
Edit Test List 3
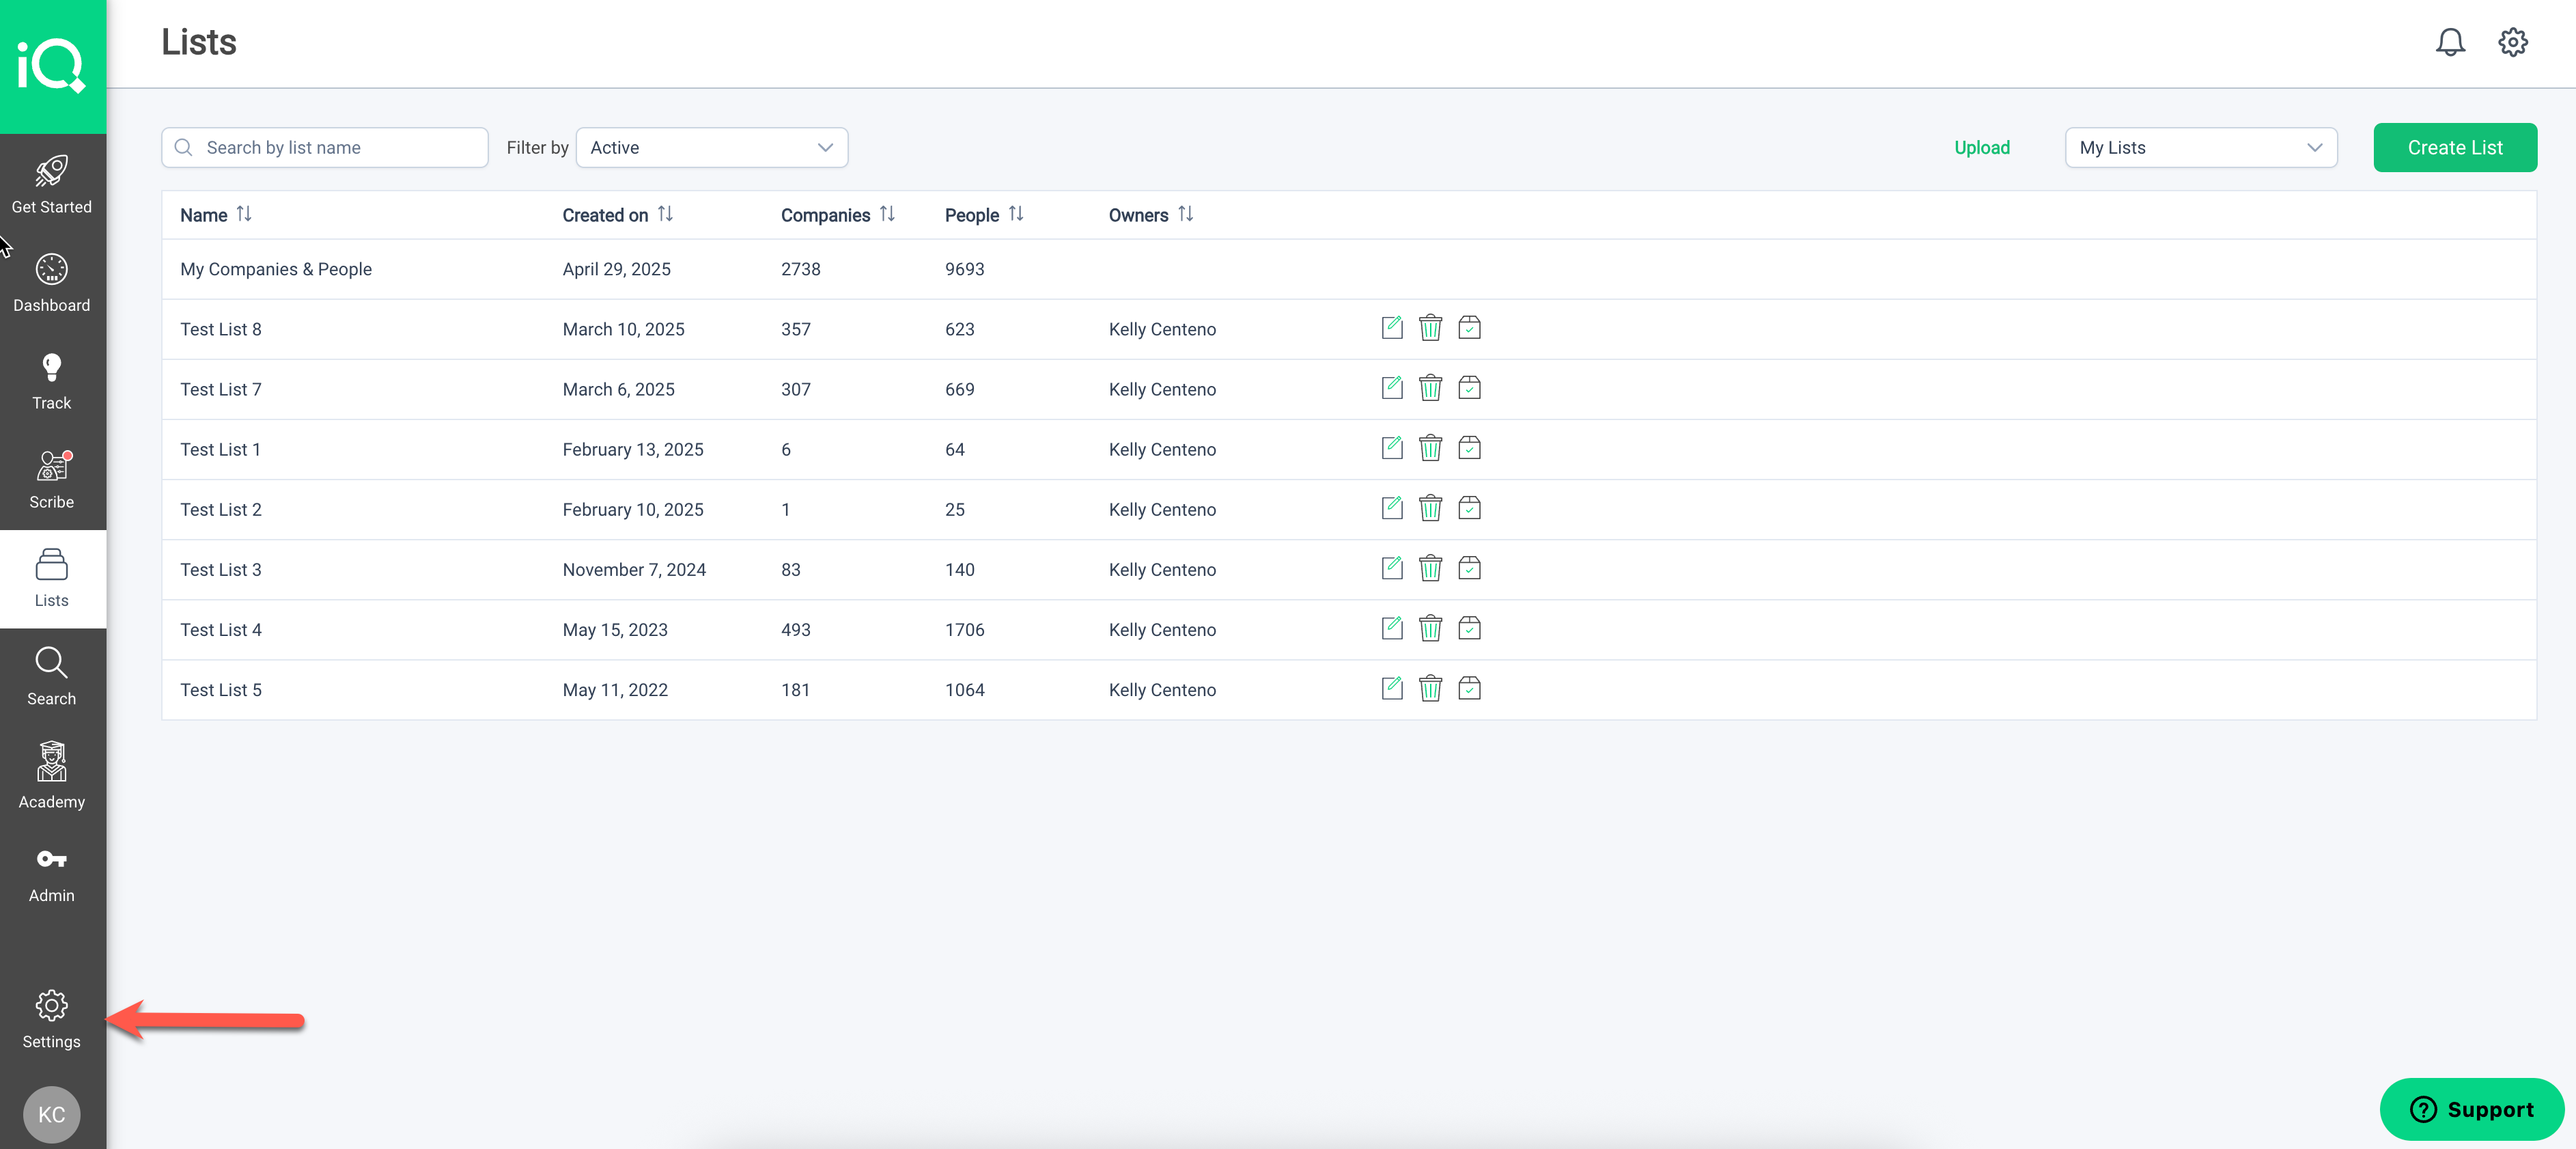(x=1392, y=568)
